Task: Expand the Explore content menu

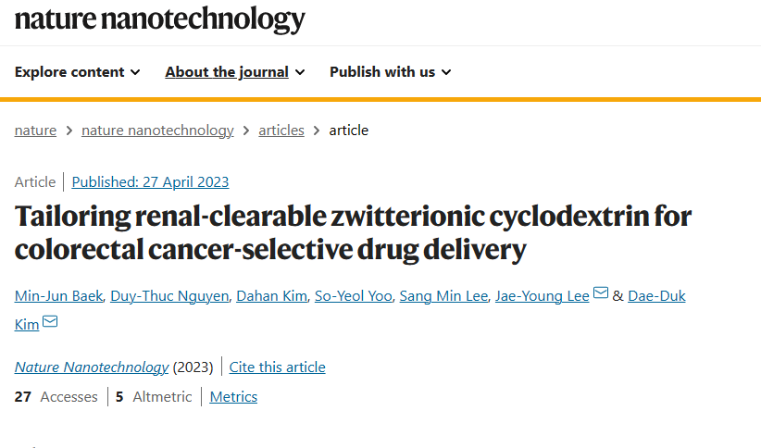Action: [77, 72]
